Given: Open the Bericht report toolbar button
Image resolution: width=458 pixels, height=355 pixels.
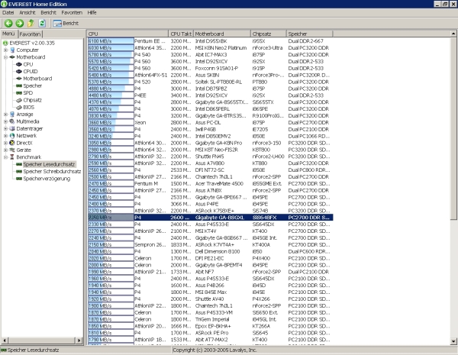Looking at the screenshot, I should (x=66, y=23).
